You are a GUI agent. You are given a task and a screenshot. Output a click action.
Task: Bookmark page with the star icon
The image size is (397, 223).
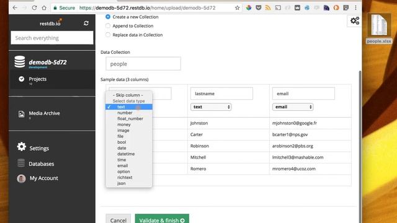[x=237, y=8]
